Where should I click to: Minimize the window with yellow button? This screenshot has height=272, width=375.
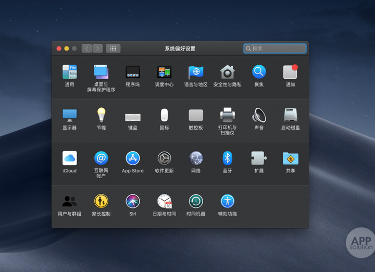click(67, 48)
